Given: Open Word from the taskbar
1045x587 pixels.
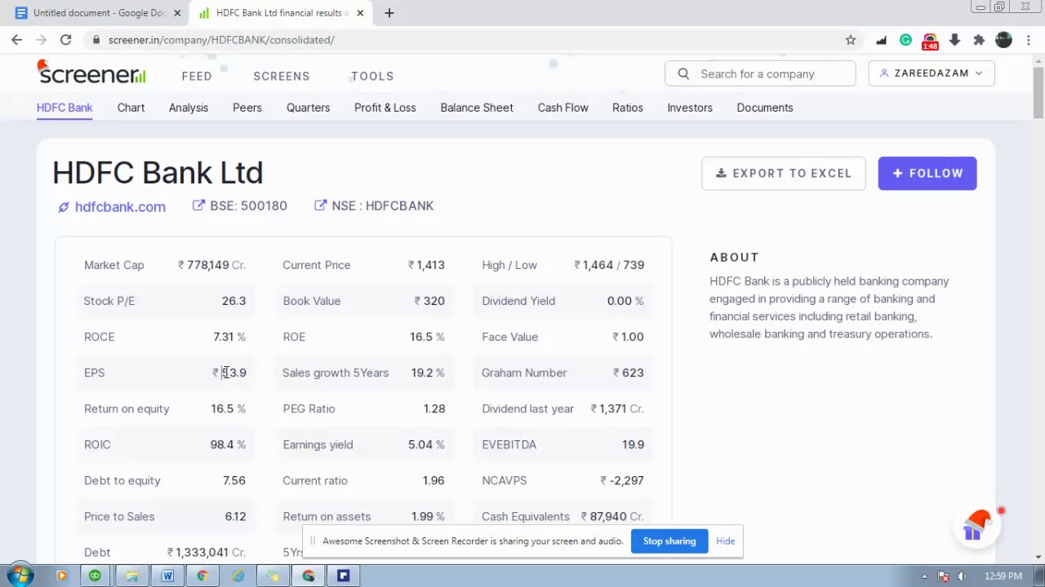Looking at the screenshot, I should [x=167, y=576].
